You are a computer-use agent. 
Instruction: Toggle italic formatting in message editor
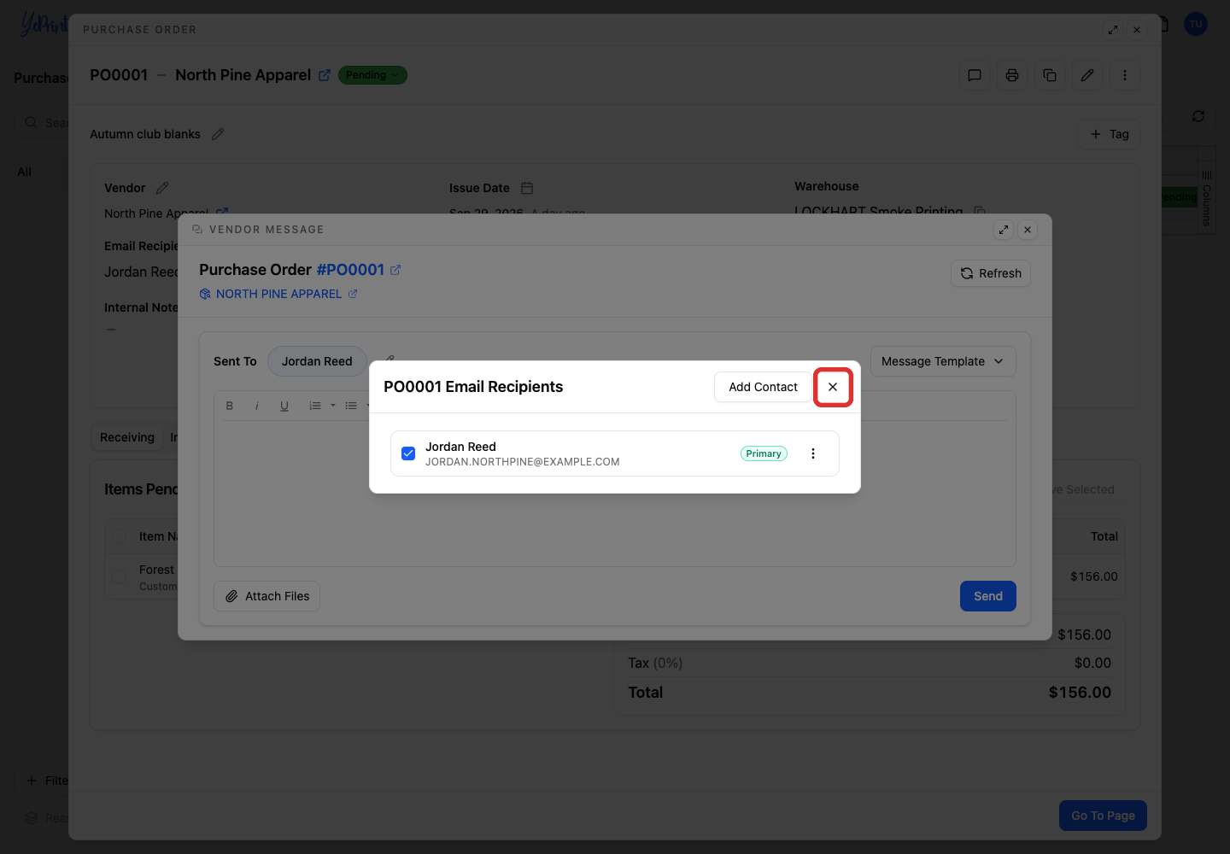[257, 406]
